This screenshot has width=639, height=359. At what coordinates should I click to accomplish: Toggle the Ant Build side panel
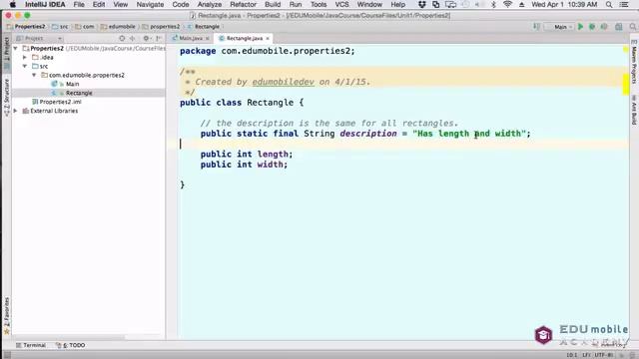pyautogui.click(x=634, y=110)
